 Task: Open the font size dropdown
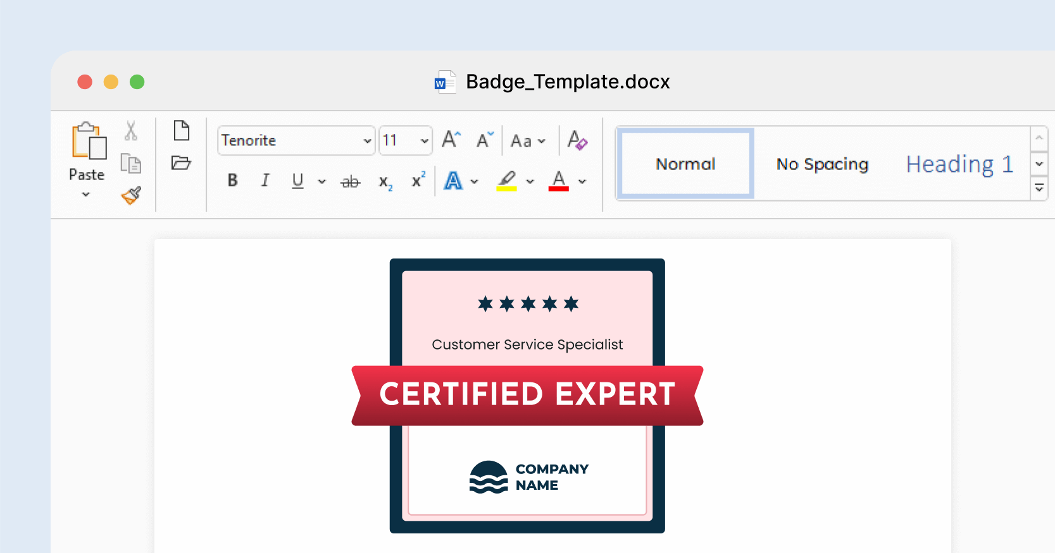(x=424, y=141)
